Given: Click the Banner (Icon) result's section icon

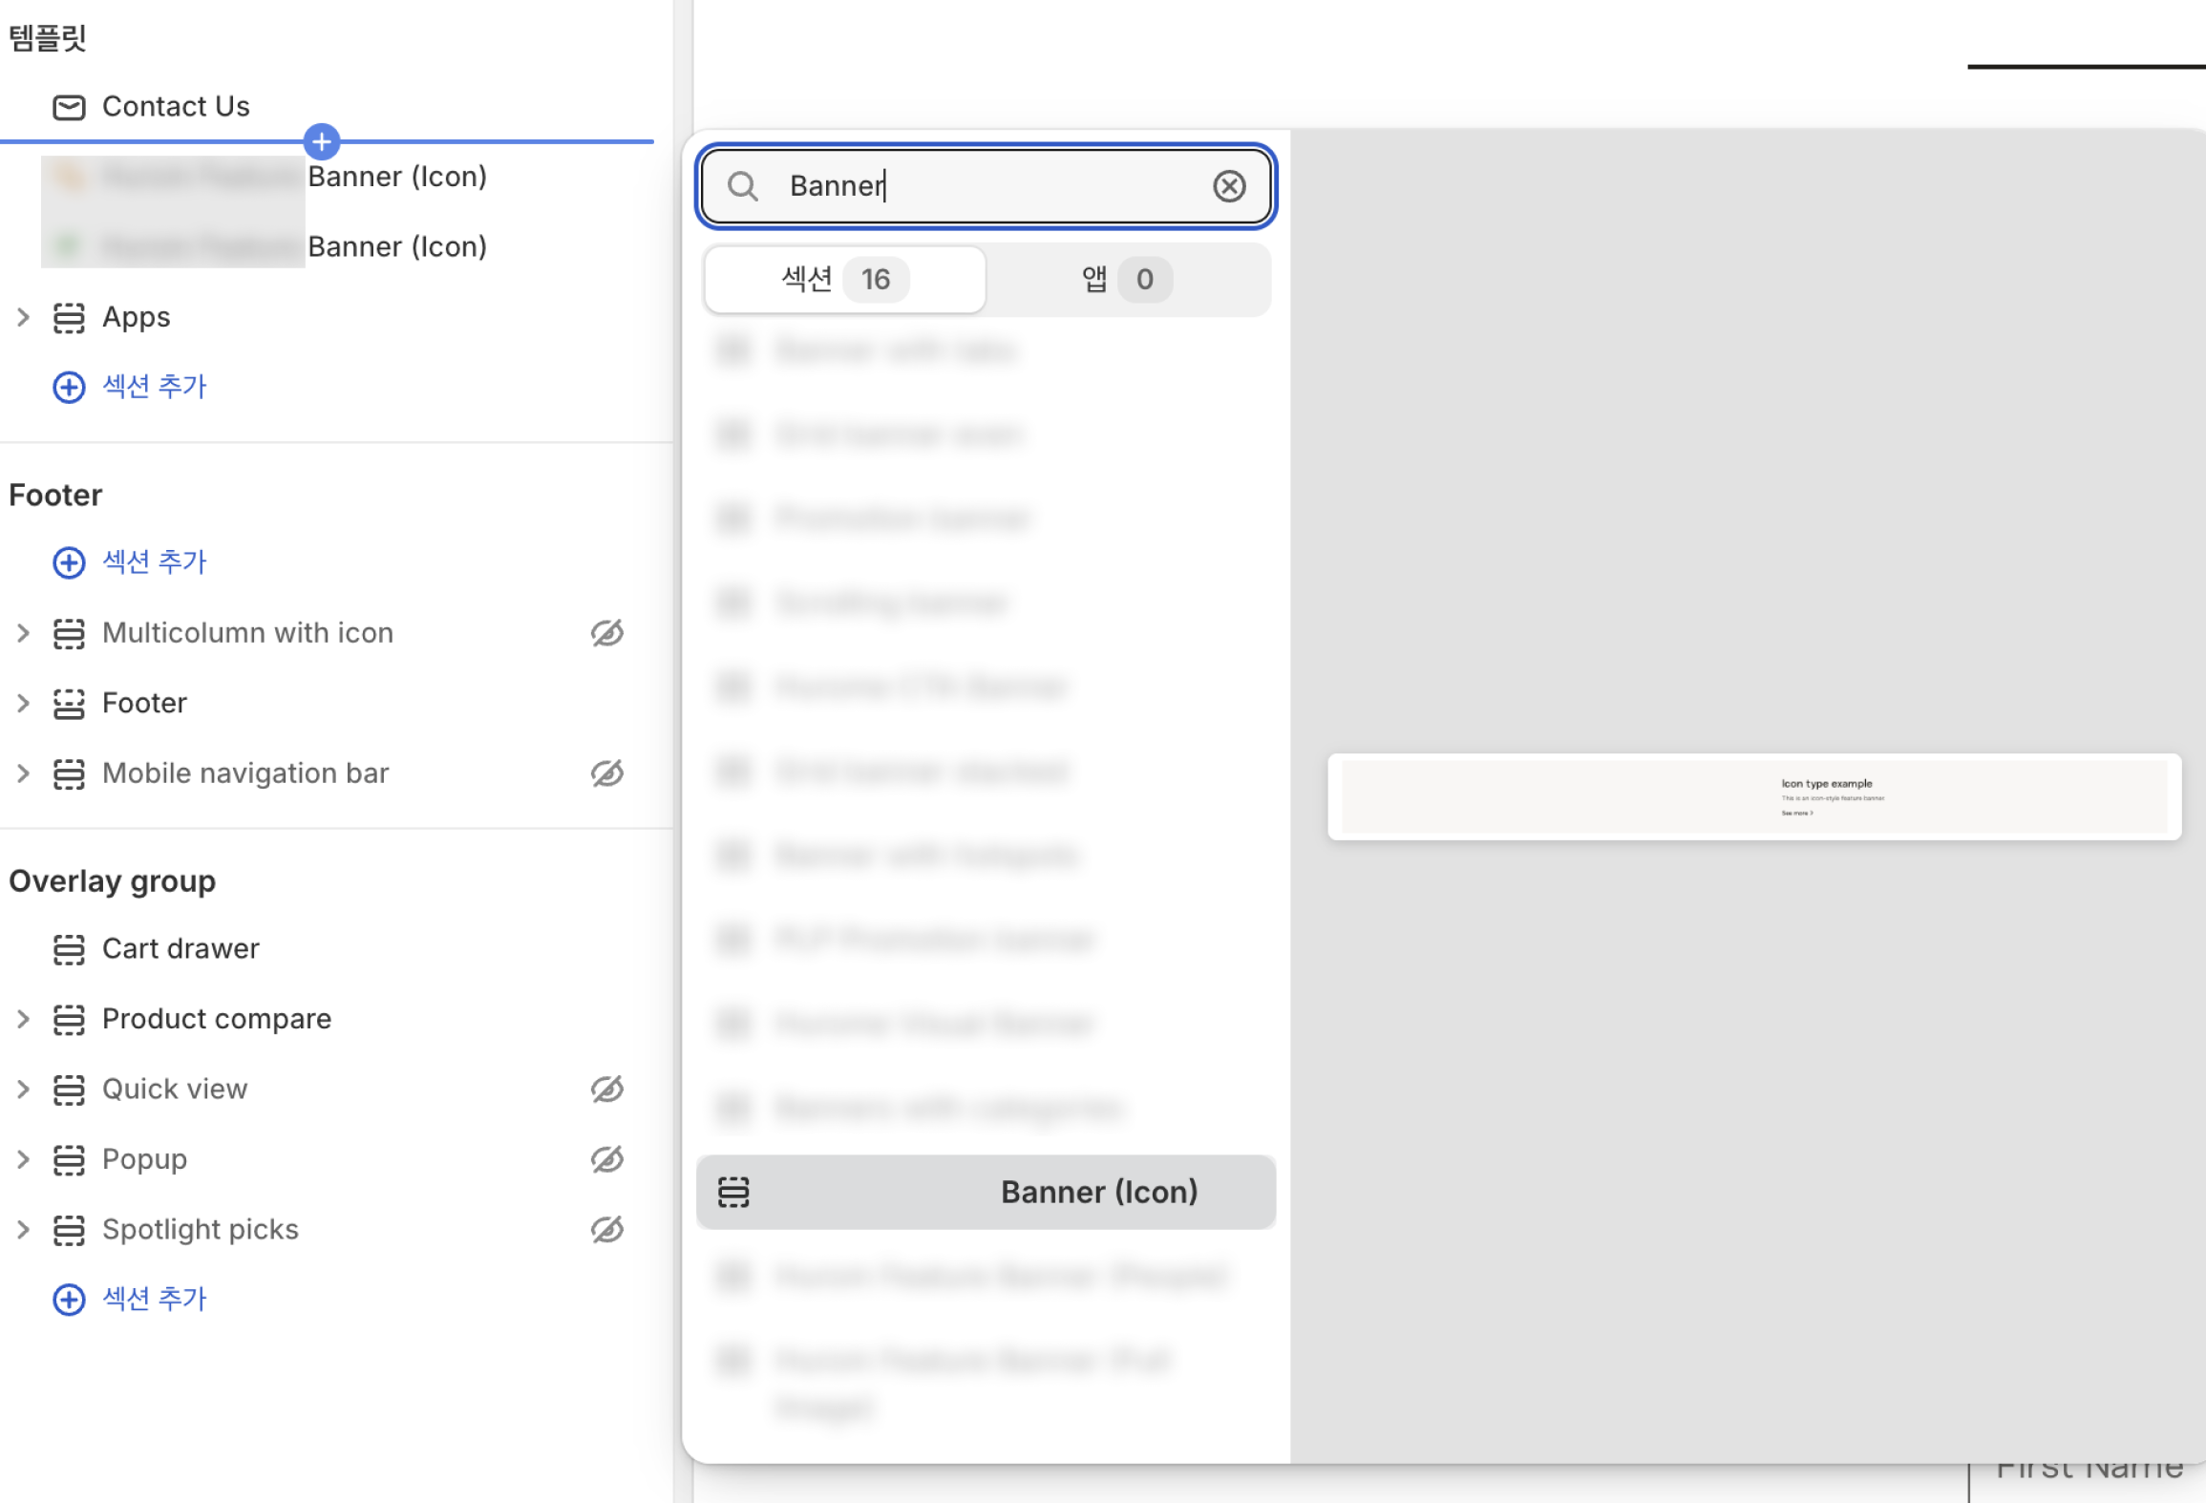Looking at the screenshot, I should (x=733, y=1192).
